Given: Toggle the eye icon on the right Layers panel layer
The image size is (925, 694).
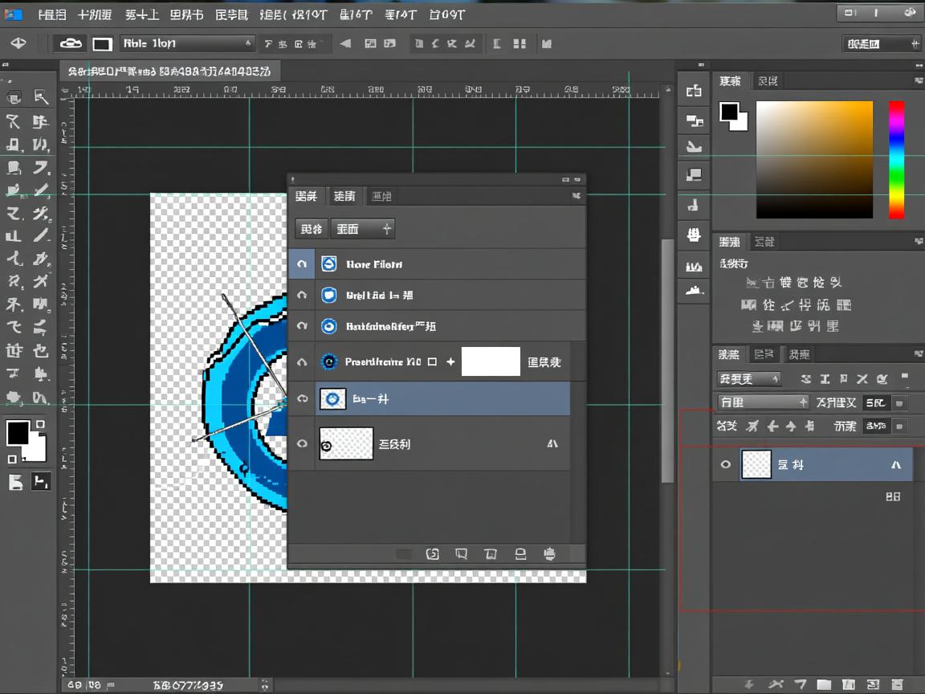Looking at the screenshot, I should pyautogui.click(x=726, y=464).
